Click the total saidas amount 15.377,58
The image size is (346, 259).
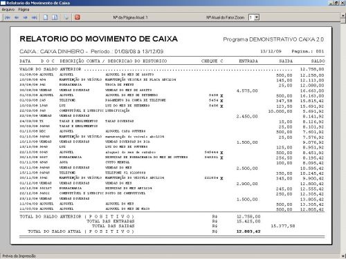point(283,226)
